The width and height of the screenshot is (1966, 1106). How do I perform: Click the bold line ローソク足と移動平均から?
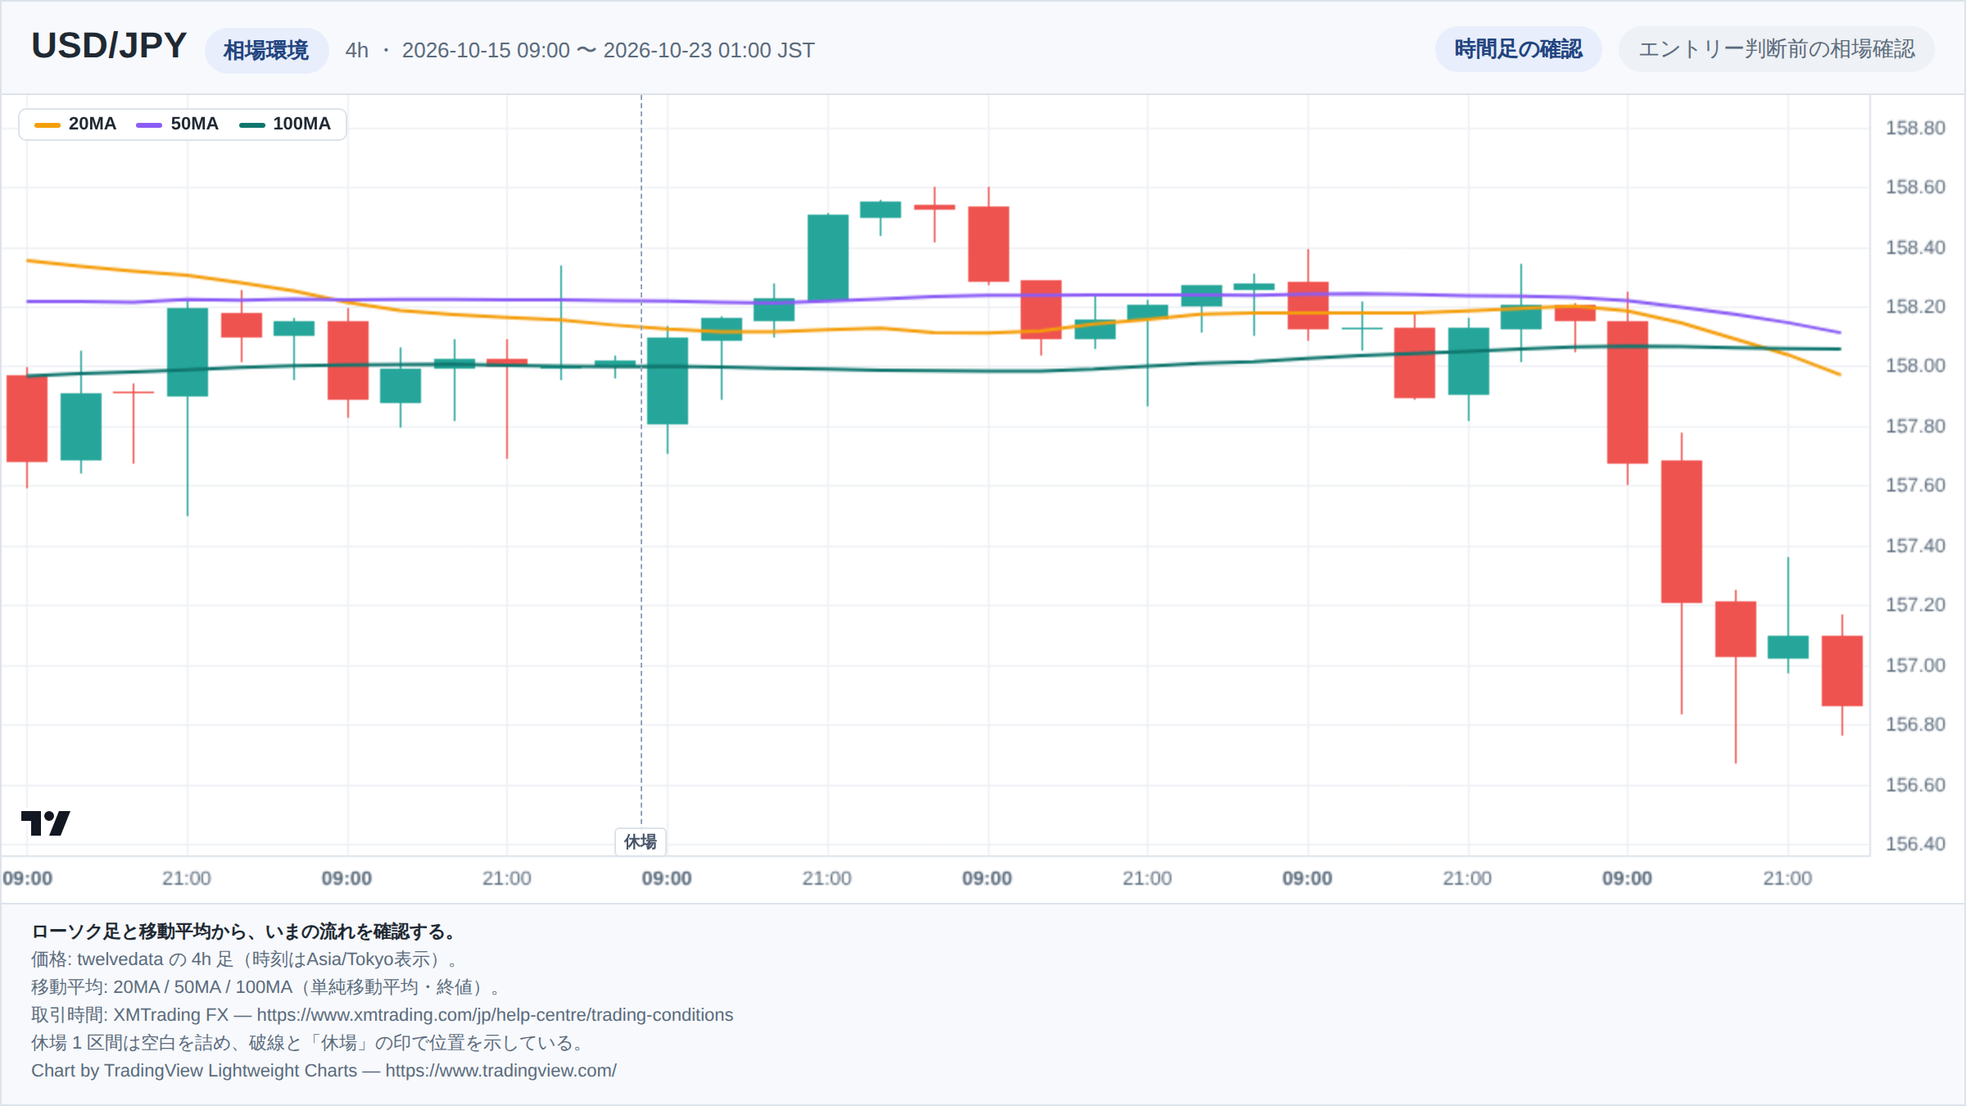point(244,931)
